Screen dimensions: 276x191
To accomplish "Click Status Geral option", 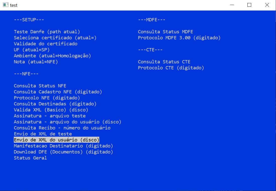I will pyautogui.click(x=30, y=158).
